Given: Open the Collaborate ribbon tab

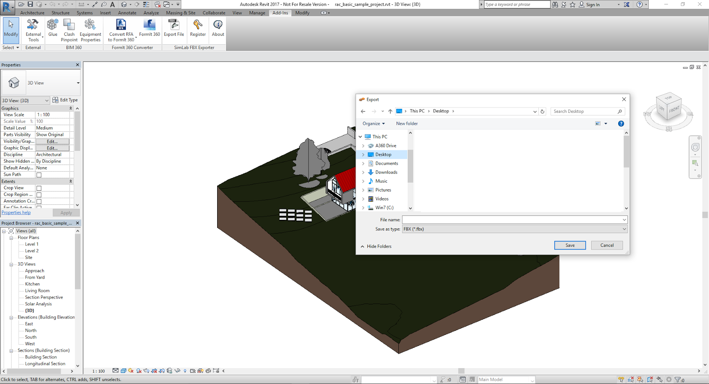Looking at the screenshot, I should [x=214, y=13].
